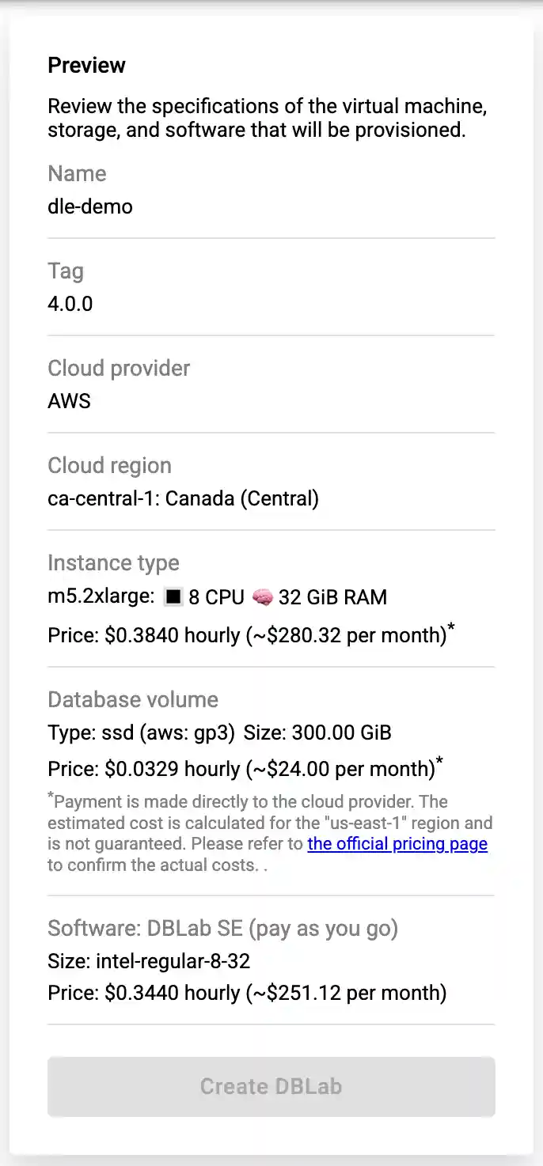Click the Cloud region label
Image resolution: width=543 pixels, height=1166 pixels.
click(x=109, y=465)
